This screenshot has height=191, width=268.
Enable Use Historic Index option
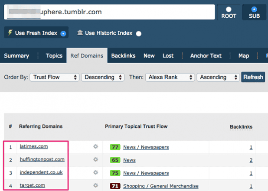click(x=109, y=33)
